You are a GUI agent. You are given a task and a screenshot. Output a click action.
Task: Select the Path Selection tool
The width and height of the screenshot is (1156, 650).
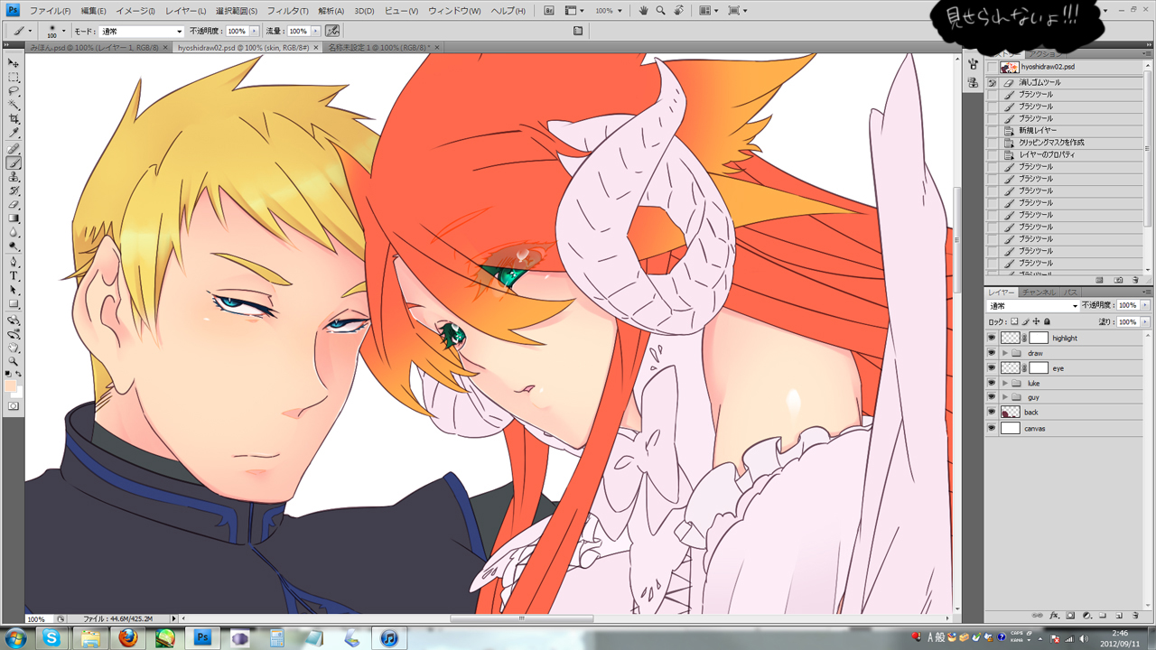(14, 290)
